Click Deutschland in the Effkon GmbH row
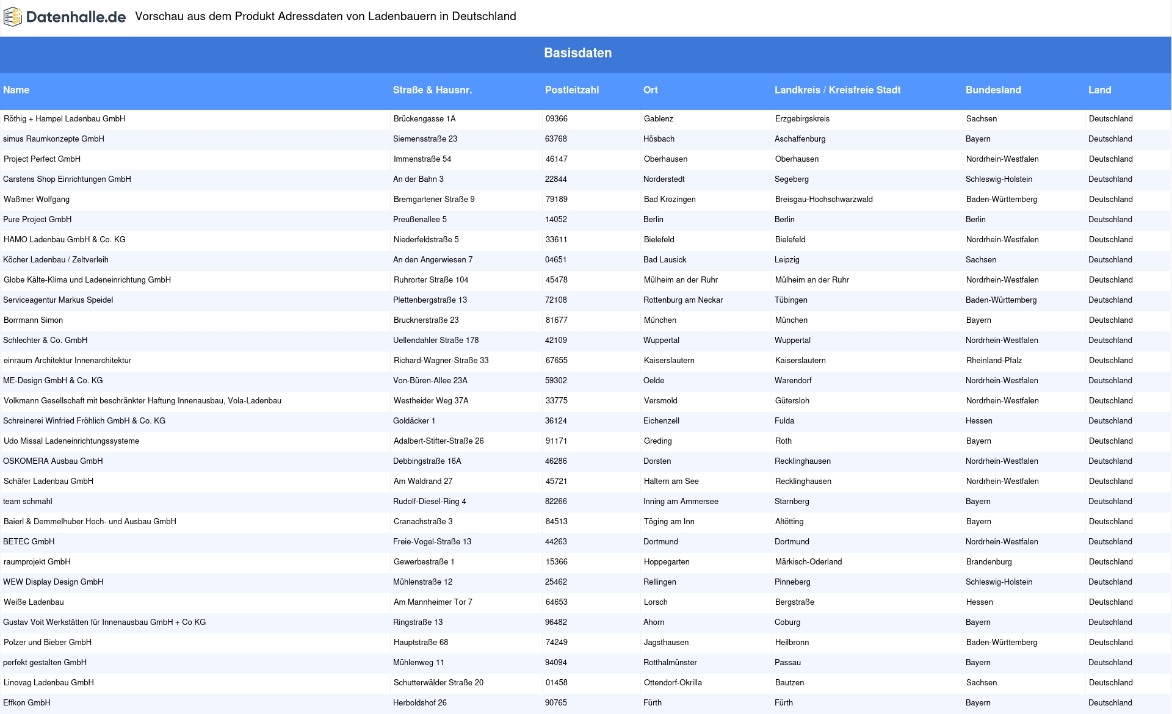1172x714 pixels. [1110, 702]
